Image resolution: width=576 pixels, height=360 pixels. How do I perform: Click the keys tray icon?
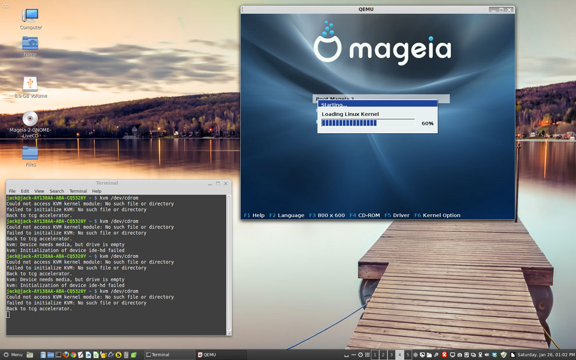pyautogui.click(x=436, y=355)
